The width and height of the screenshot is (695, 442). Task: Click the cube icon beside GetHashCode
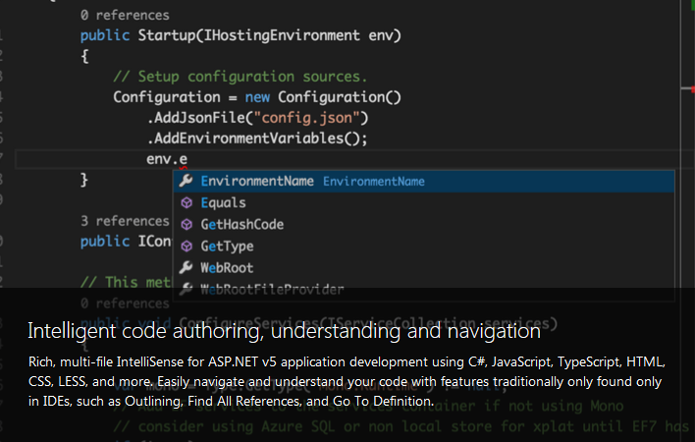(187, 225)
